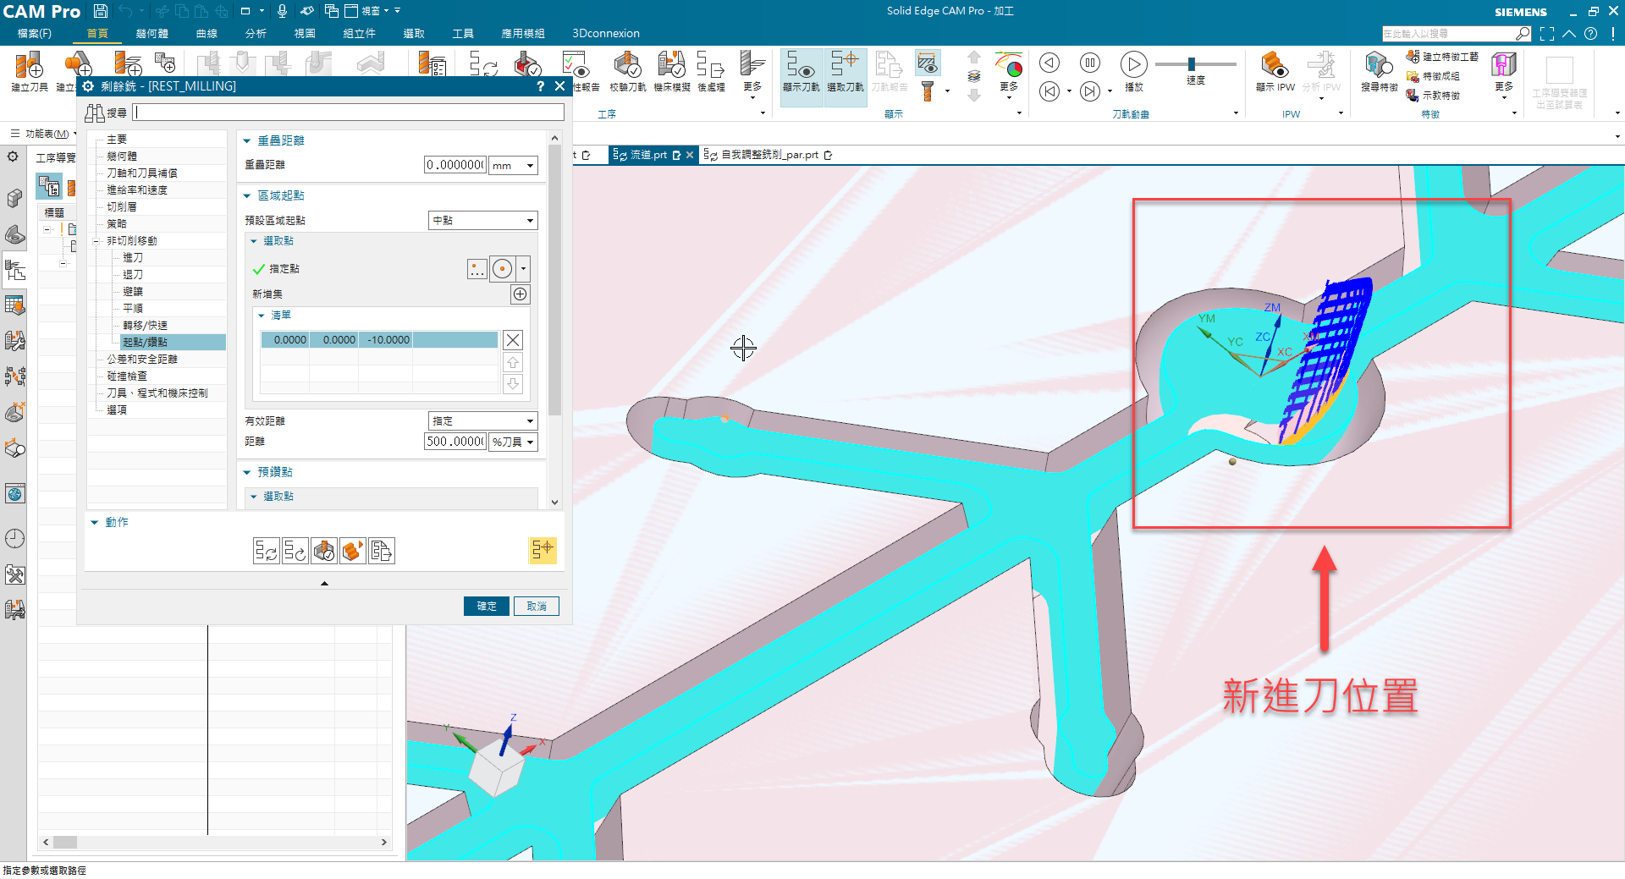
Task: Close the 流道.prt document tab
Action: coord(690,156)
